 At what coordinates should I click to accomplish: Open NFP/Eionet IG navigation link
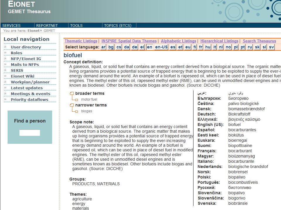click(x=26, y=59)
